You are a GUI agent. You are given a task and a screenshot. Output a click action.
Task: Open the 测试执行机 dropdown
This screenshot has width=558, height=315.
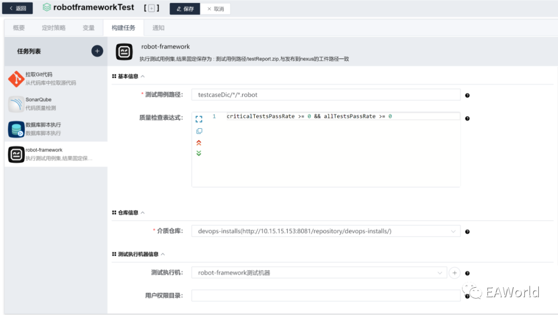tap(319, 273)
